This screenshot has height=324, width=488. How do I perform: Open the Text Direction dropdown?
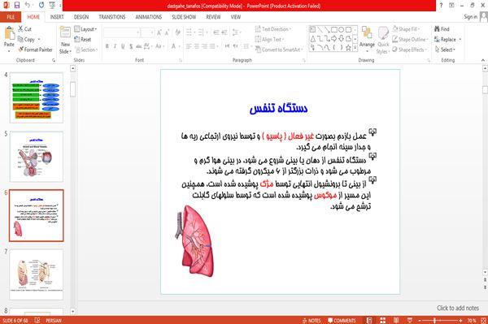(273, 29)
